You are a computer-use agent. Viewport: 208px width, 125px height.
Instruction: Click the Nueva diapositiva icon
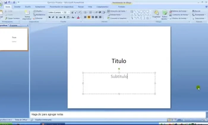click(27, 14)
